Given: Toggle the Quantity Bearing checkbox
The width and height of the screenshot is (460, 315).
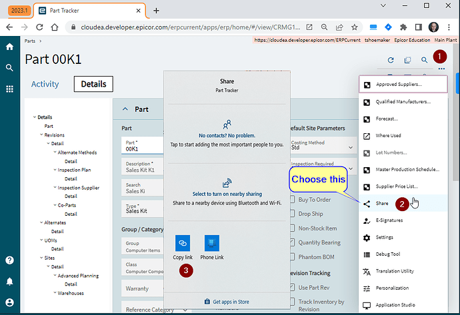Looking at the screenshot, I should [x=293, y=242].
